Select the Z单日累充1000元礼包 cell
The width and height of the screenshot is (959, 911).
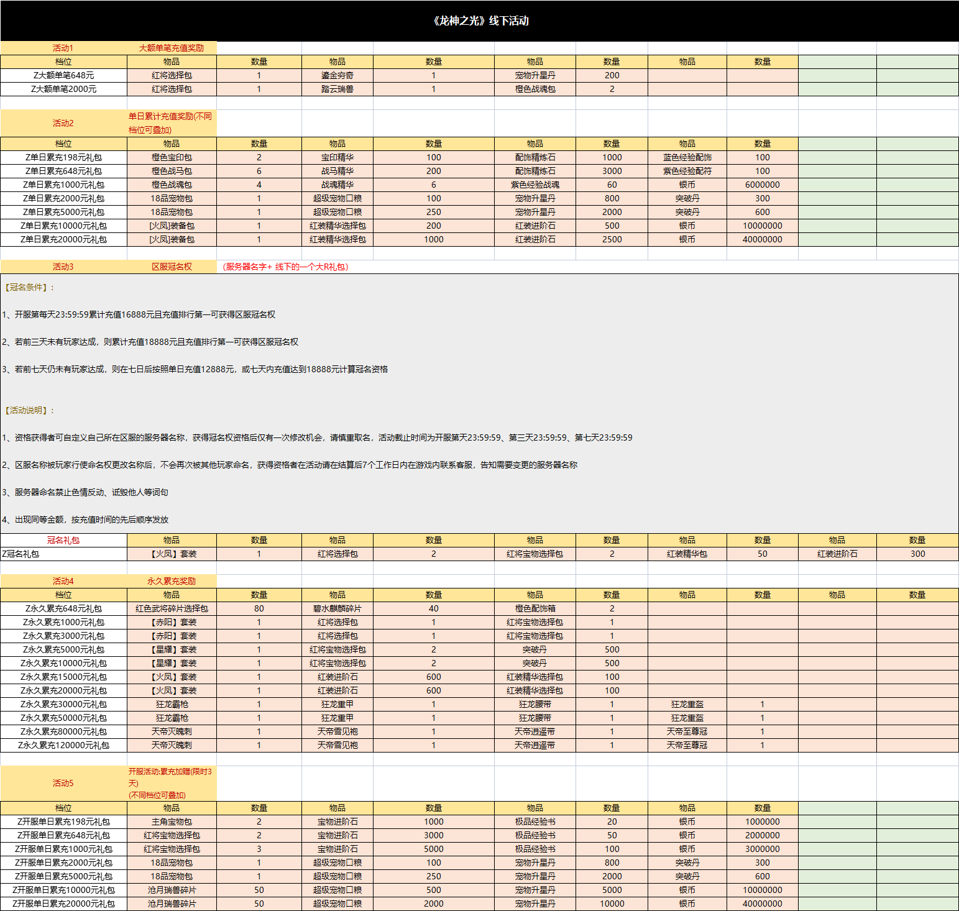[x=63, y=185]
